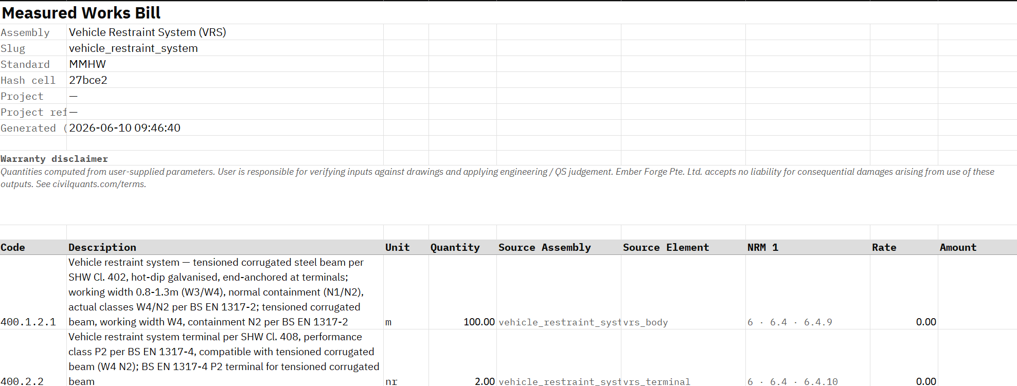Viewport: 1017px width, 386px height.
Task: Select the restraint system terminal description cell
Action: point(225,358)
